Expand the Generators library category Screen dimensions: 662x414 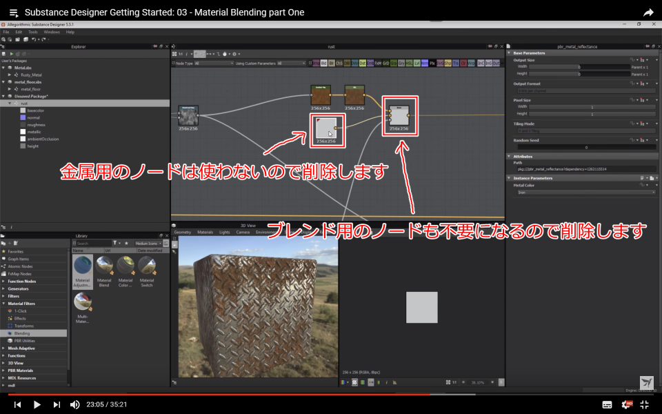pyautogui.click(x=3, y=289)
